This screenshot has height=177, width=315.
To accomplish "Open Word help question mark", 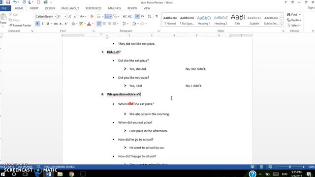I will coord(285,2).
